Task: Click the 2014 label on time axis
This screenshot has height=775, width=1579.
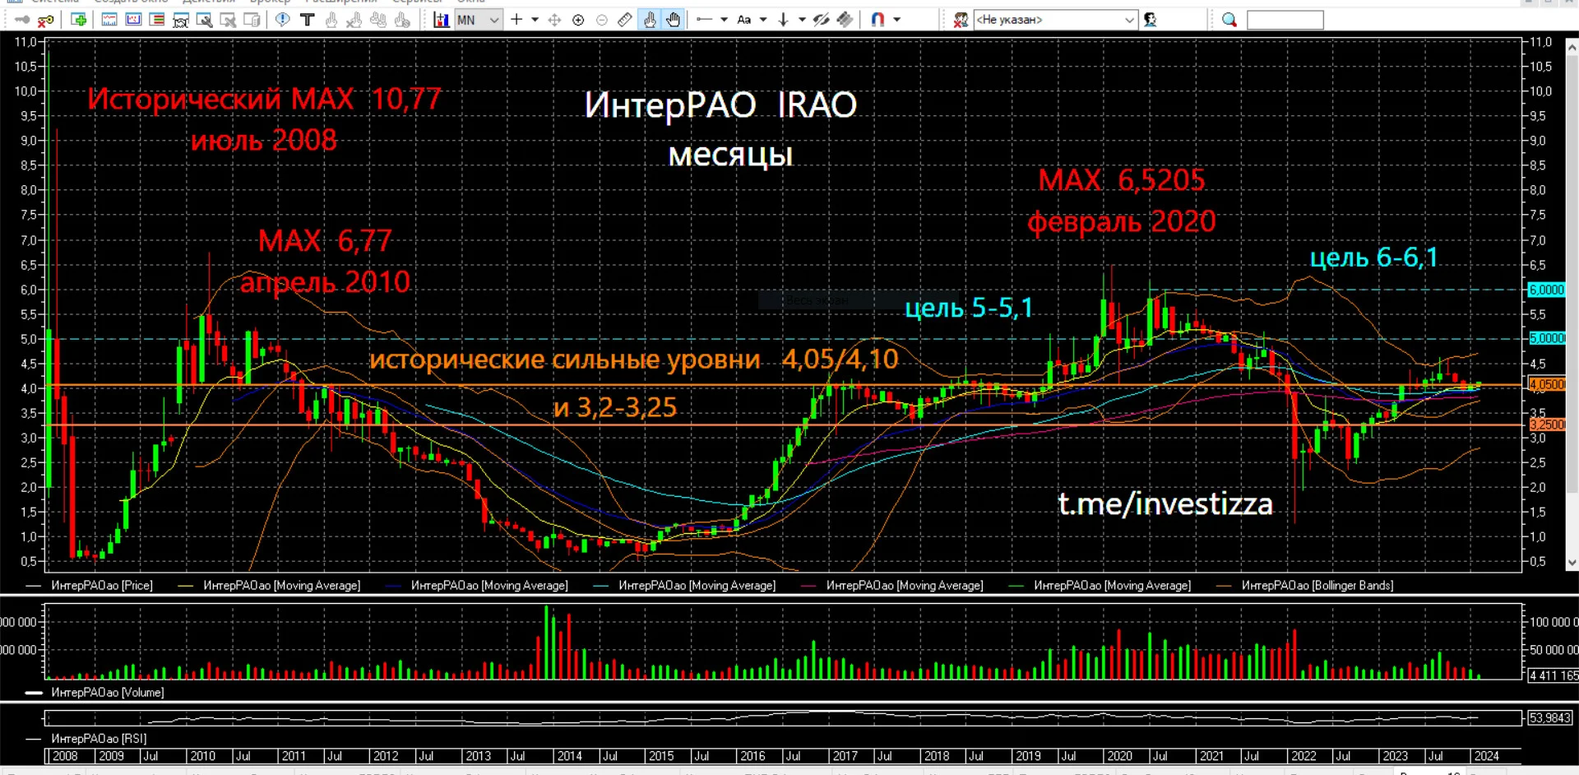Action: (x=569, y=756)
